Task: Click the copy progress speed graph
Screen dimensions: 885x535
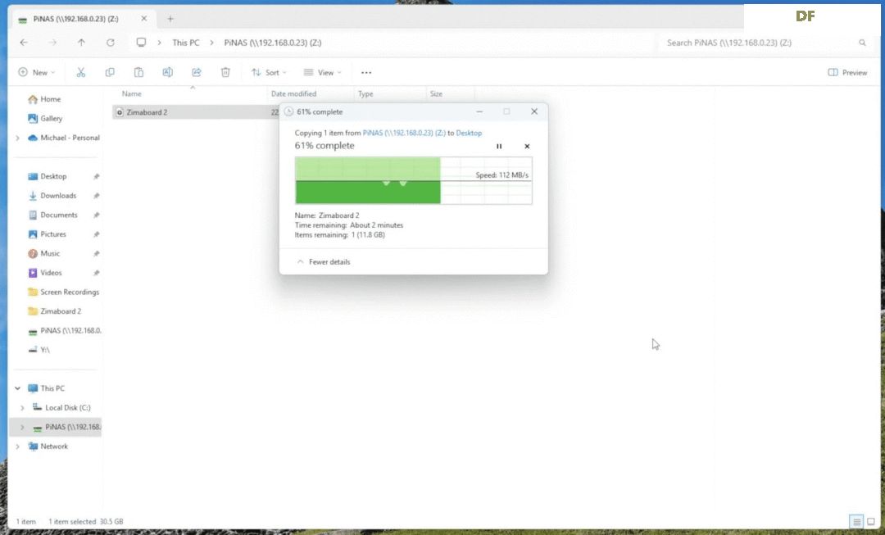Action: point(413,180)
